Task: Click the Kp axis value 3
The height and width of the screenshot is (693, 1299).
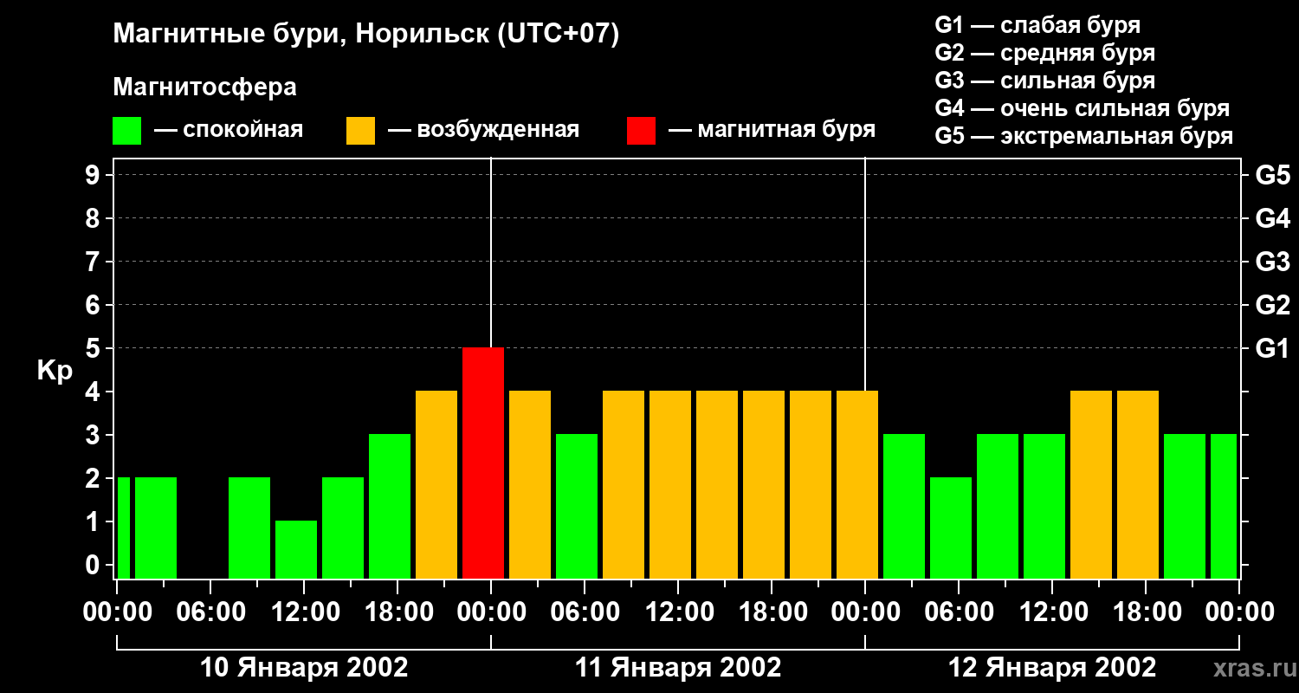Action: point(94,435)
